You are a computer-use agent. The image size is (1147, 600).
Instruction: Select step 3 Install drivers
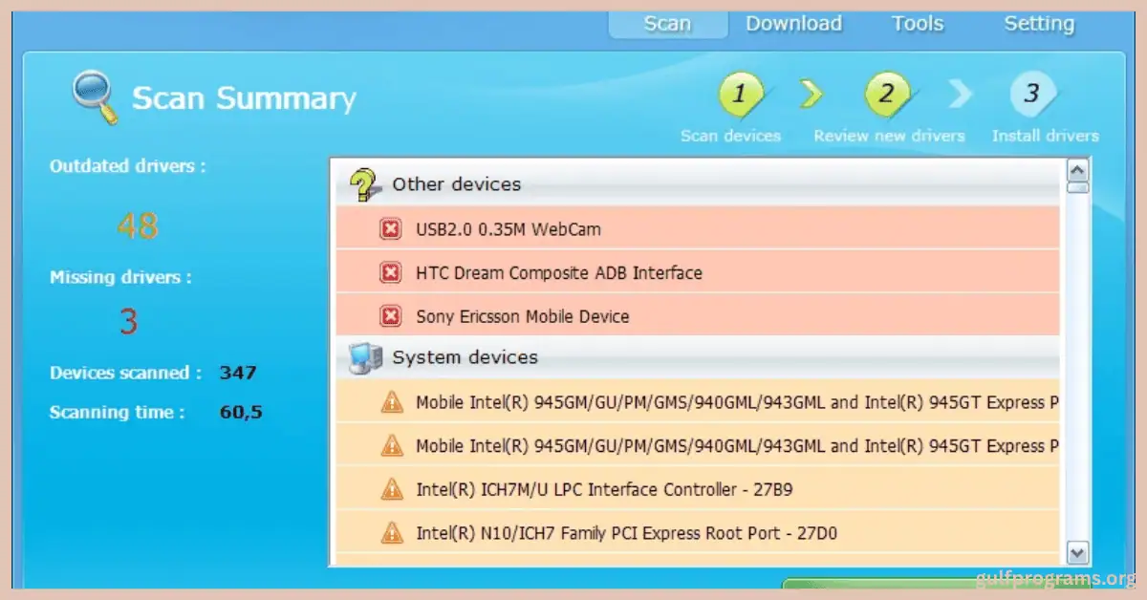[x=1032, y=95]
